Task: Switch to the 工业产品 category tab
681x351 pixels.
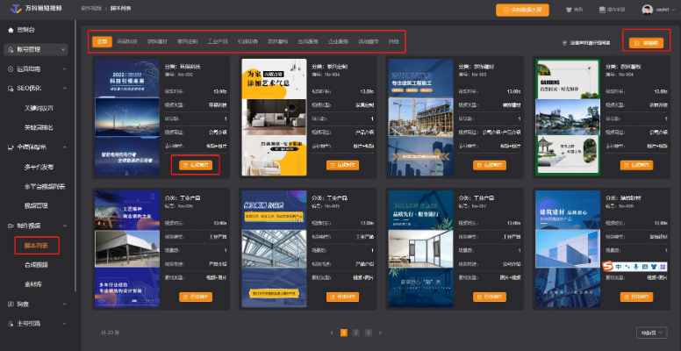Action: (x=219, y=41)
